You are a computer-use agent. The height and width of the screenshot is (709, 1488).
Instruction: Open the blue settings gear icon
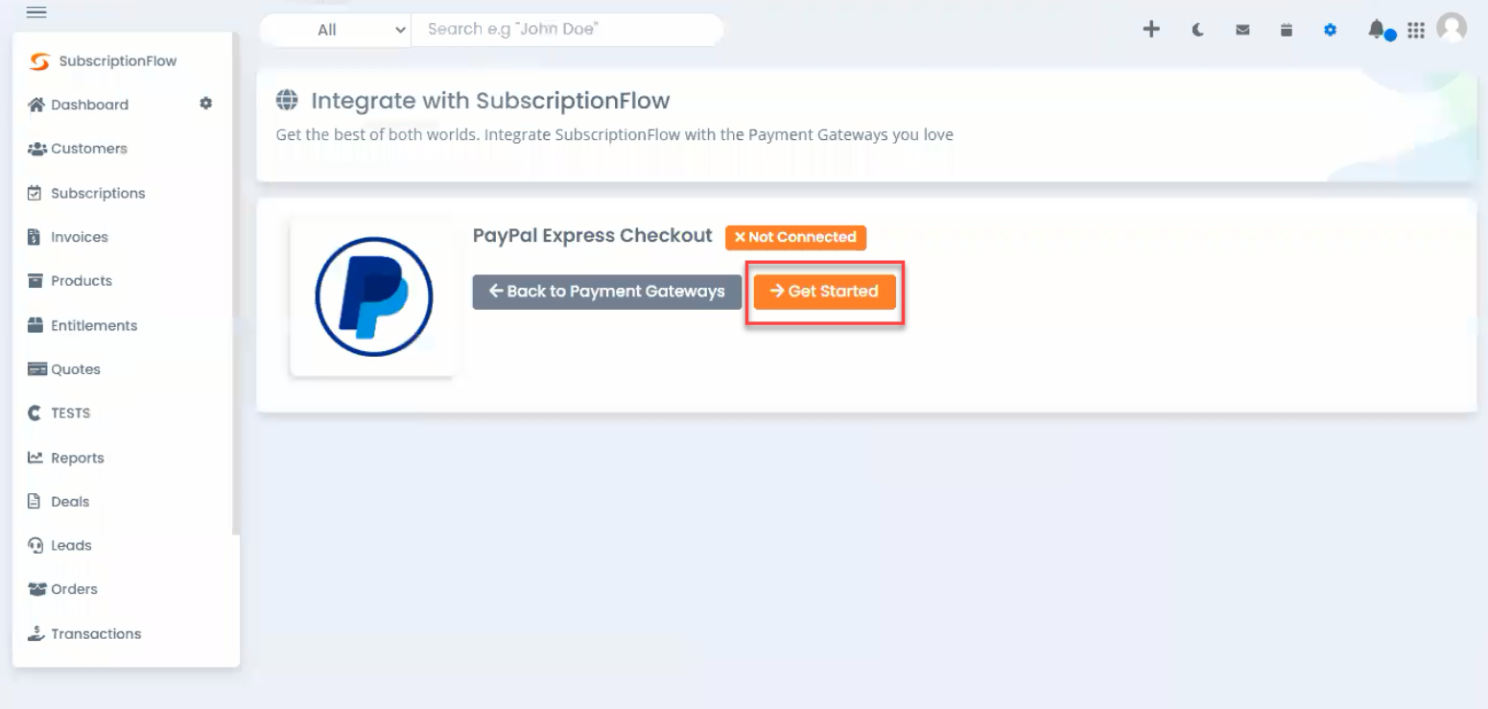point(1330,30)
